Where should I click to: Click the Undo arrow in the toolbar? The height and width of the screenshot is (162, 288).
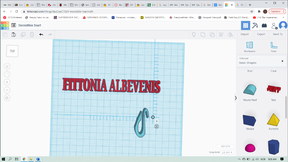point(41,35)
